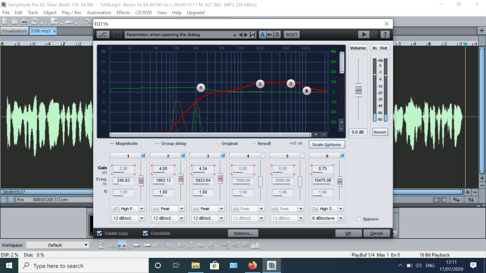
Task: Click the Volume slider handle
Action: [x=358, y=90]
